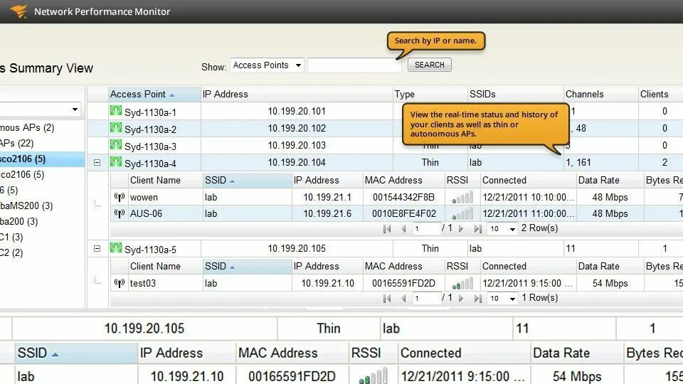Go to last page in Syd-1130a-4 client pager

click(478, 228)
